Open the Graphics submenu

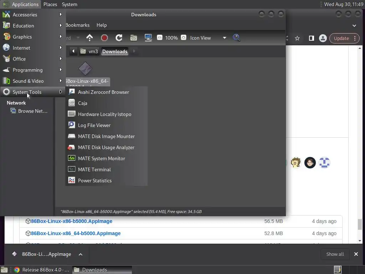(32, 37)
